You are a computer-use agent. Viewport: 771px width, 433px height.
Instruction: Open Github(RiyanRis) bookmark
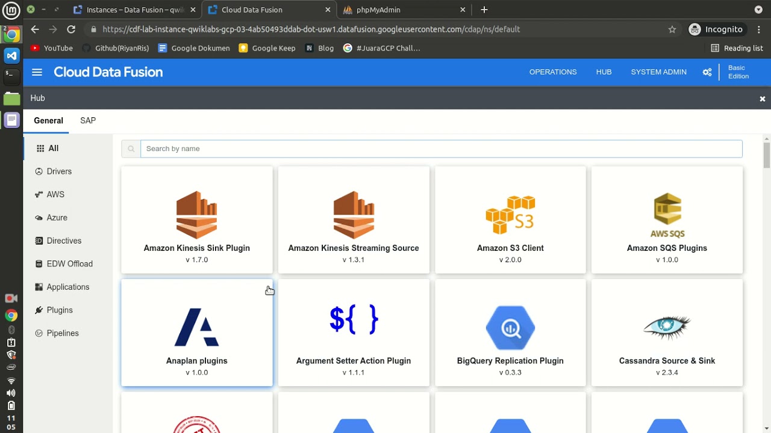click(114, 48)
